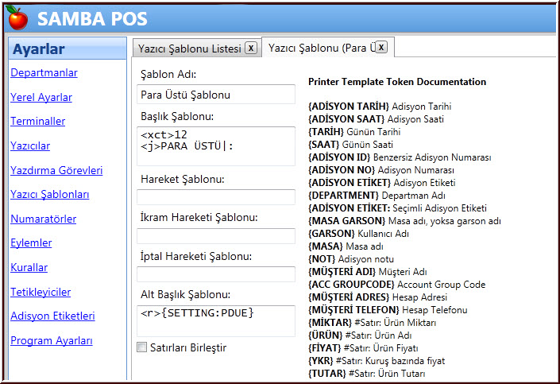Go to the Terminaller settings page
The width and height of the screenshot is (560, 384).
[x=37, y=122]
